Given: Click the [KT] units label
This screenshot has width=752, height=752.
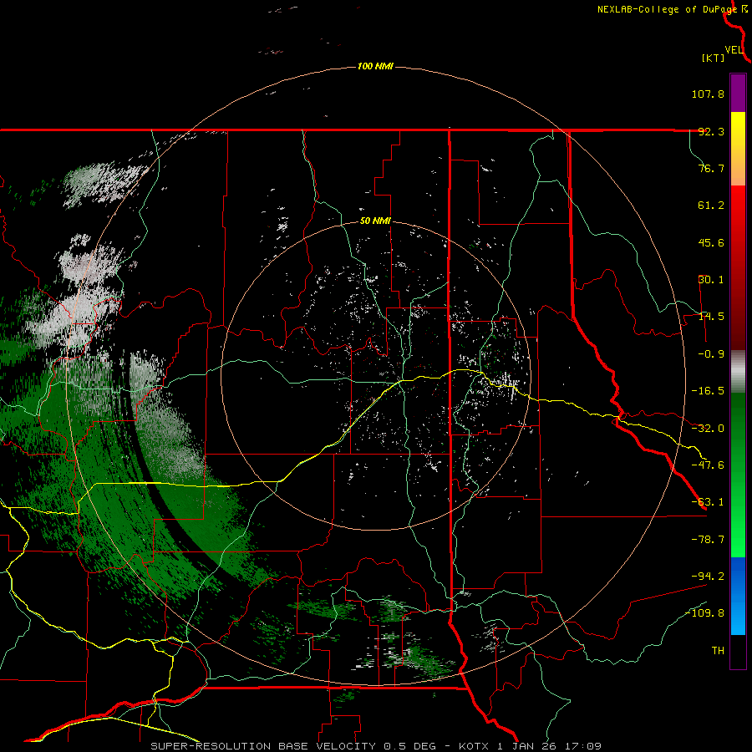Looking at the screenshot, I should pyautogui.click(x=714, y=58).
